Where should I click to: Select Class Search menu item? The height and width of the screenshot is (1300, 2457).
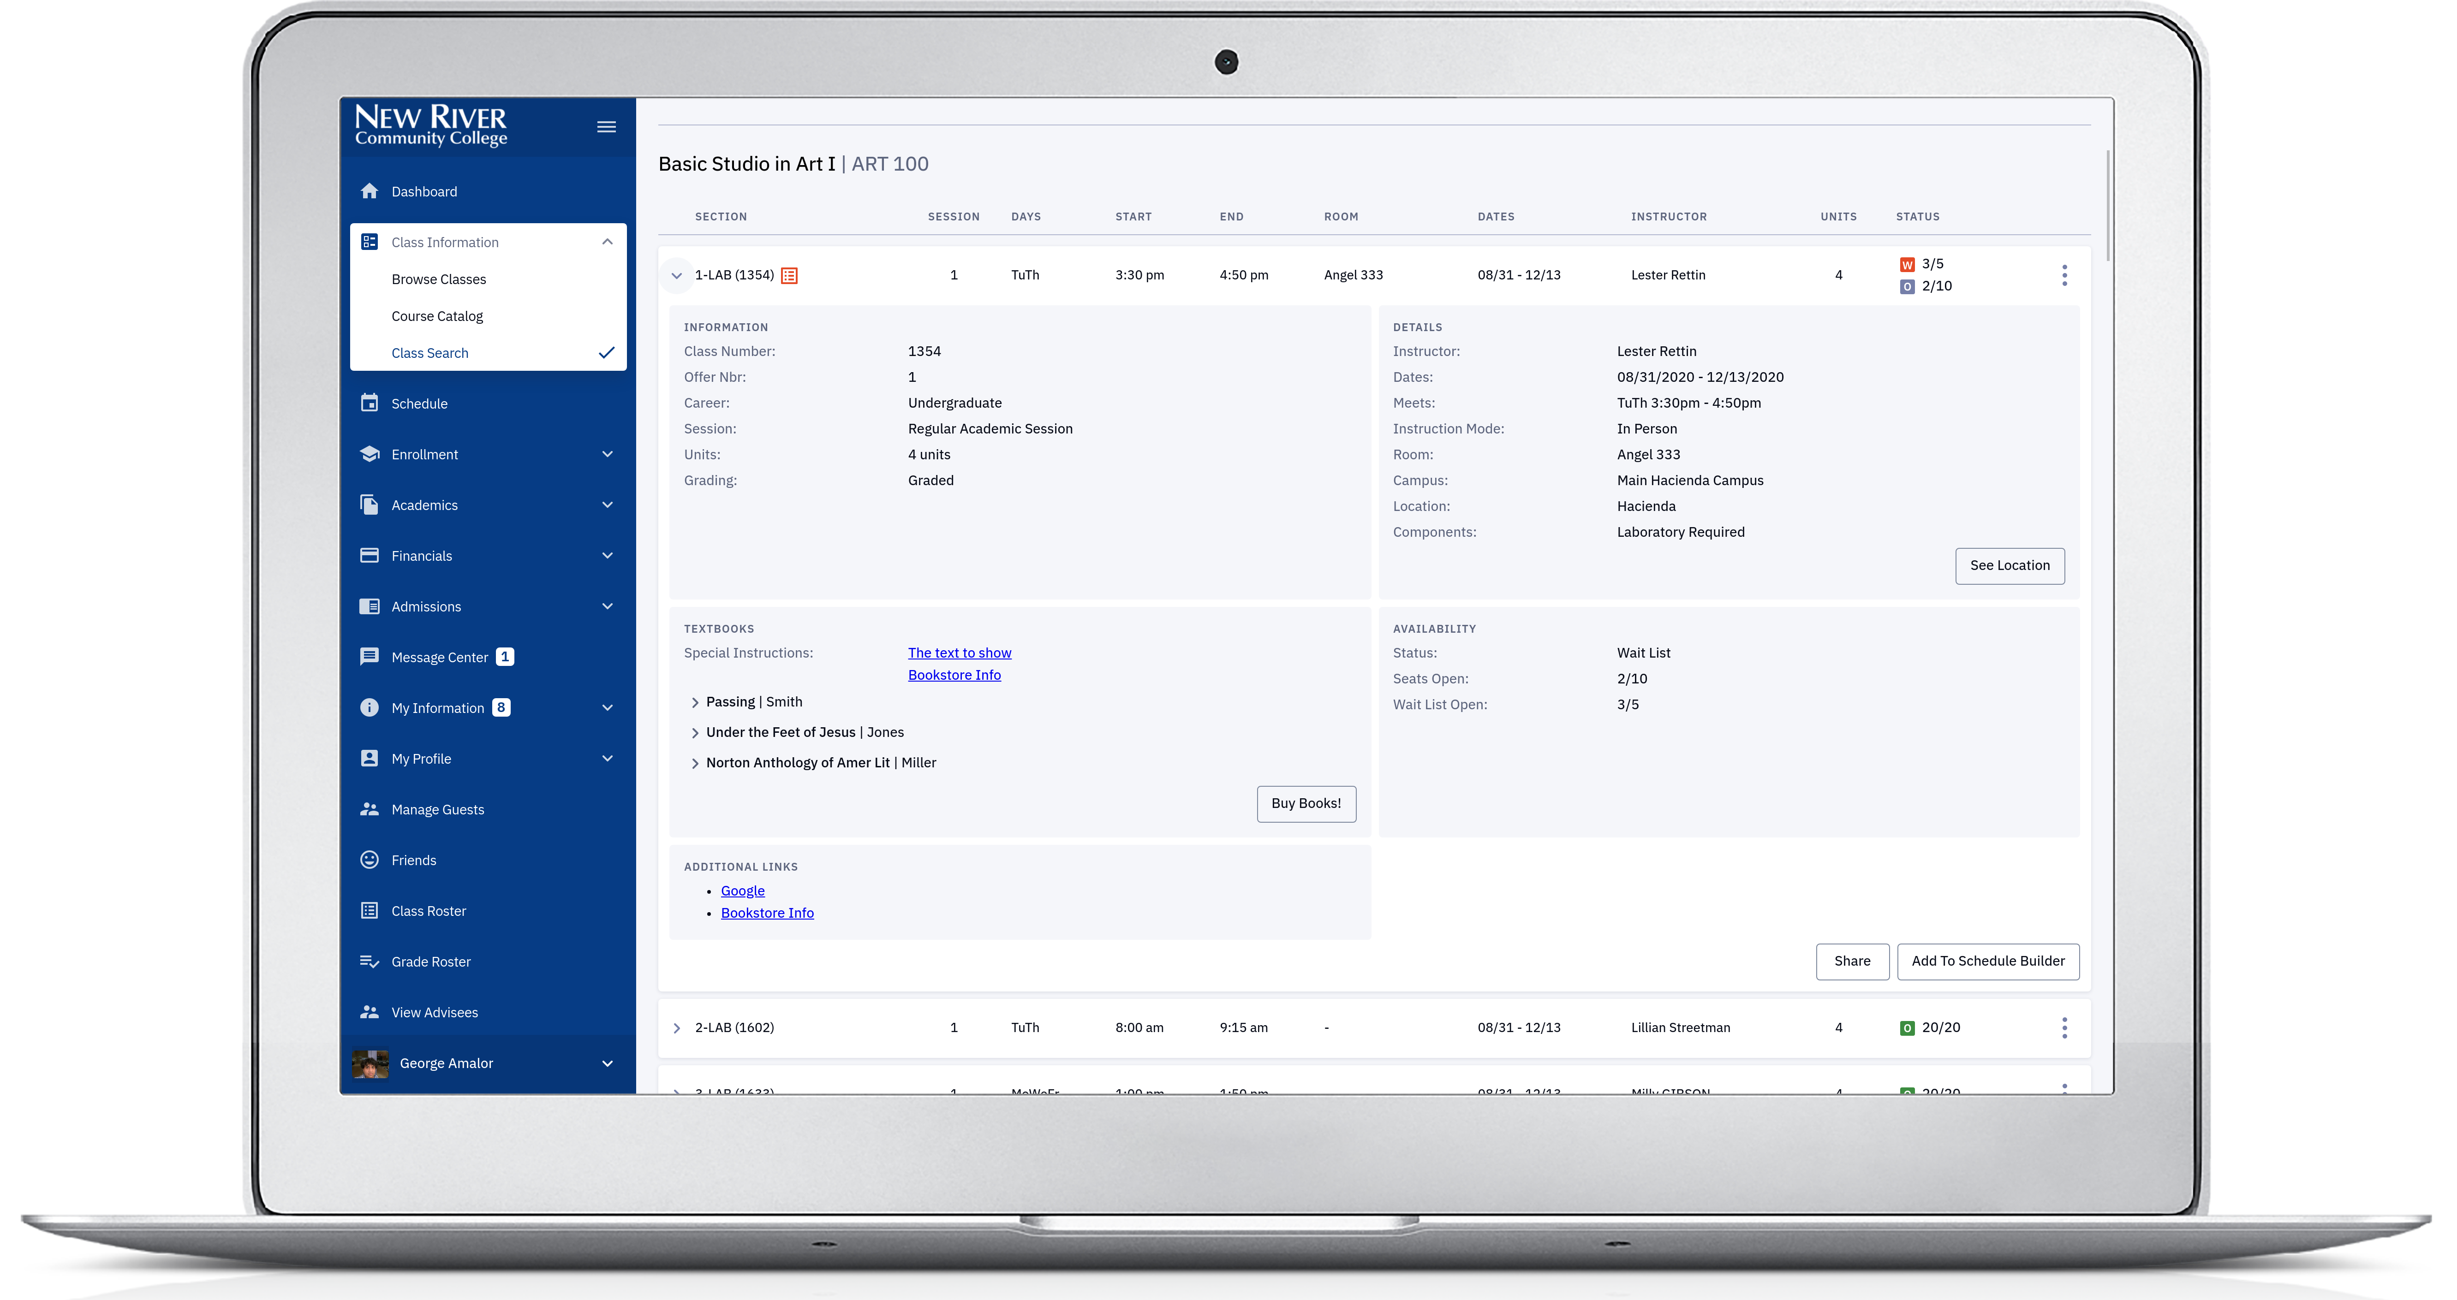(429, 353)
